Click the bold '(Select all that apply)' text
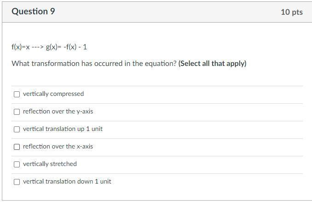 (212, 64)
